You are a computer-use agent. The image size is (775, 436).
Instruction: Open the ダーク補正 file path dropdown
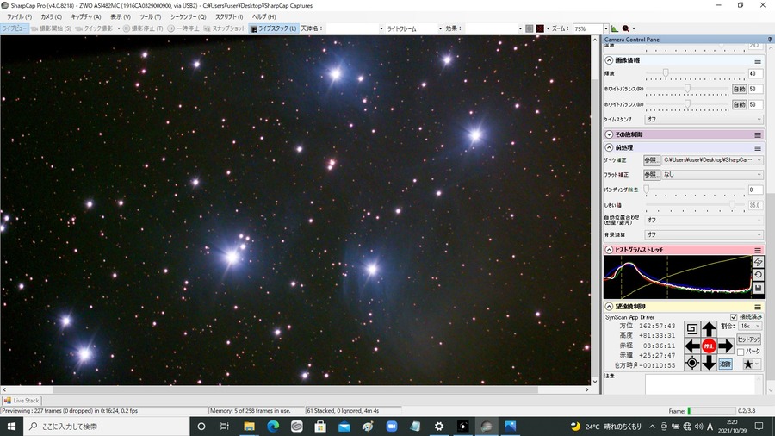[x=713, y=160]
